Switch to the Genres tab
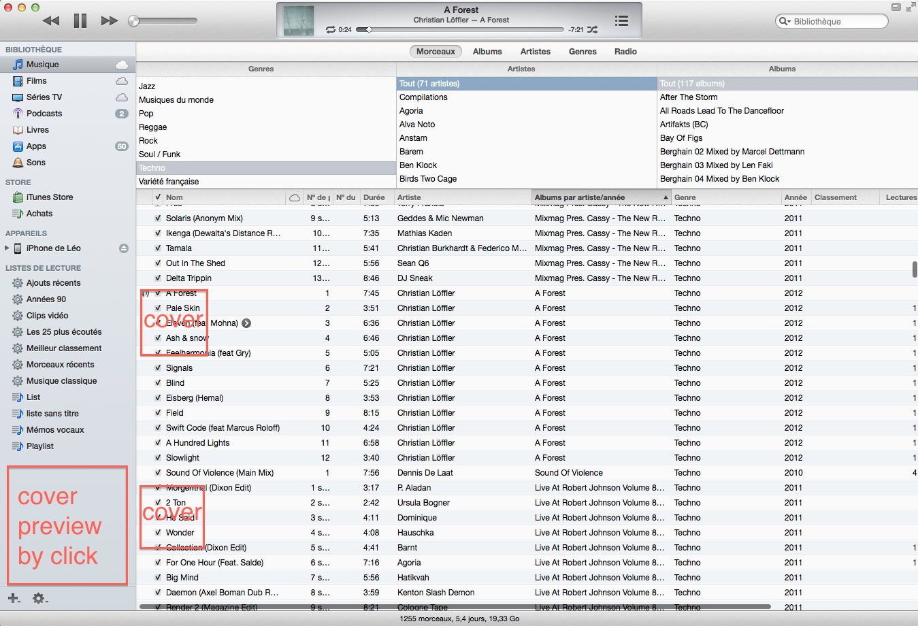 pos(583,52)
